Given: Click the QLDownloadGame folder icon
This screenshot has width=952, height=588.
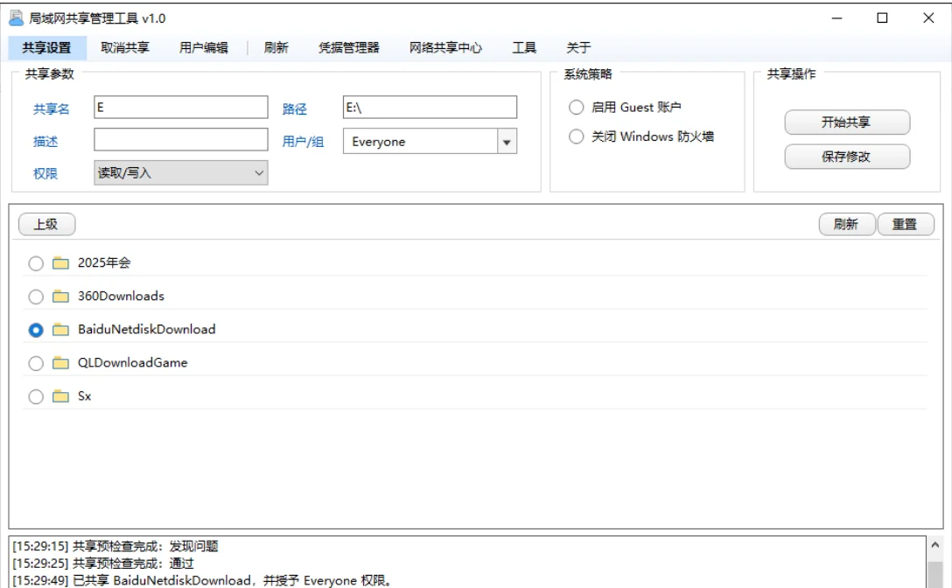Looking at the screenshot, I should [x=60, y=363].
